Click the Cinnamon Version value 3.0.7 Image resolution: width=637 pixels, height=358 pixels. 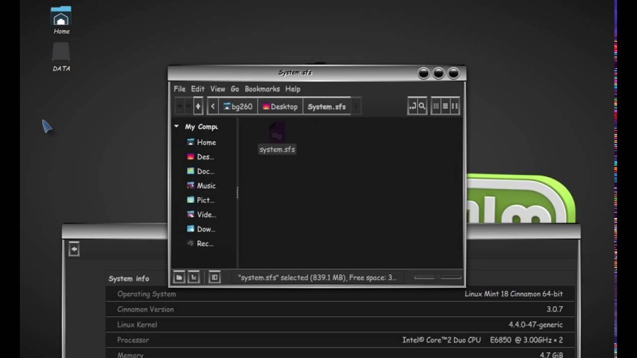(555, 309)
